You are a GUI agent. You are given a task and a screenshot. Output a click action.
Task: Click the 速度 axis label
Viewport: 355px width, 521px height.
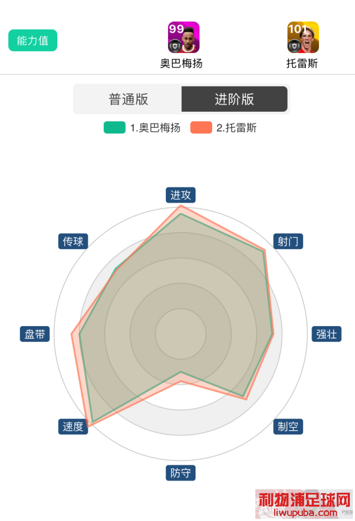tap(73, 426)
